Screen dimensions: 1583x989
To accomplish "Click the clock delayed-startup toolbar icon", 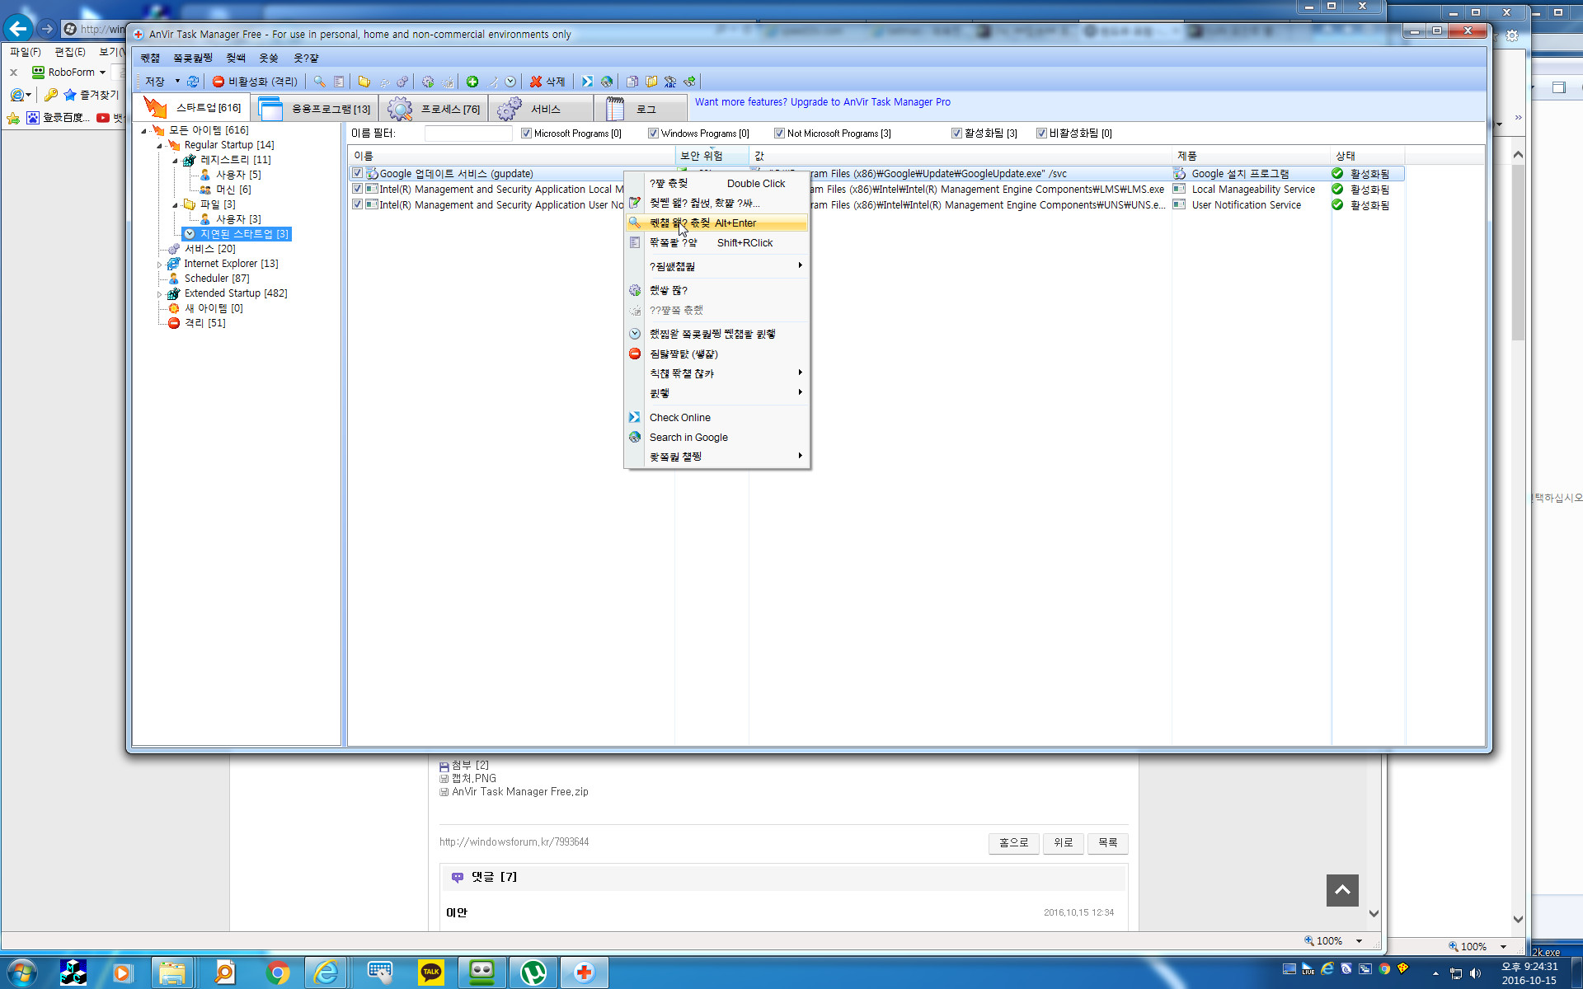I will pyautogui.click(x=511, y=82).
